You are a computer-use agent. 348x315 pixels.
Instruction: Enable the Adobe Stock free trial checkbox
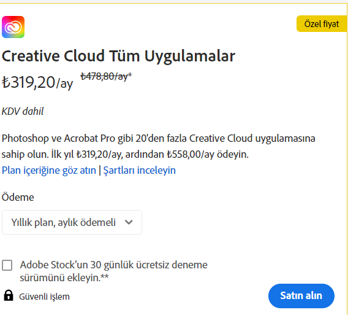pos(7,265)
